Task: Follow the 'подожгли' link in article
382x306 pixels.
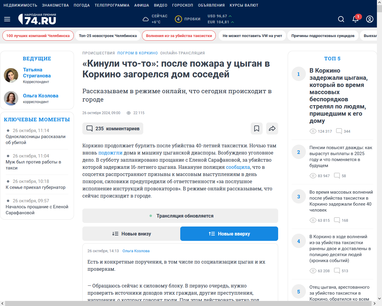Action: click(x=110, y=153)
